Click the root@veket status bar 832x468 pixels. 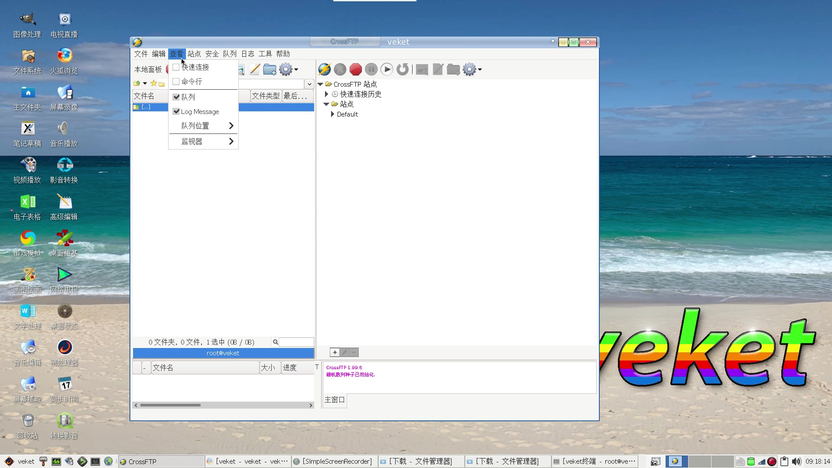[223, 353]
